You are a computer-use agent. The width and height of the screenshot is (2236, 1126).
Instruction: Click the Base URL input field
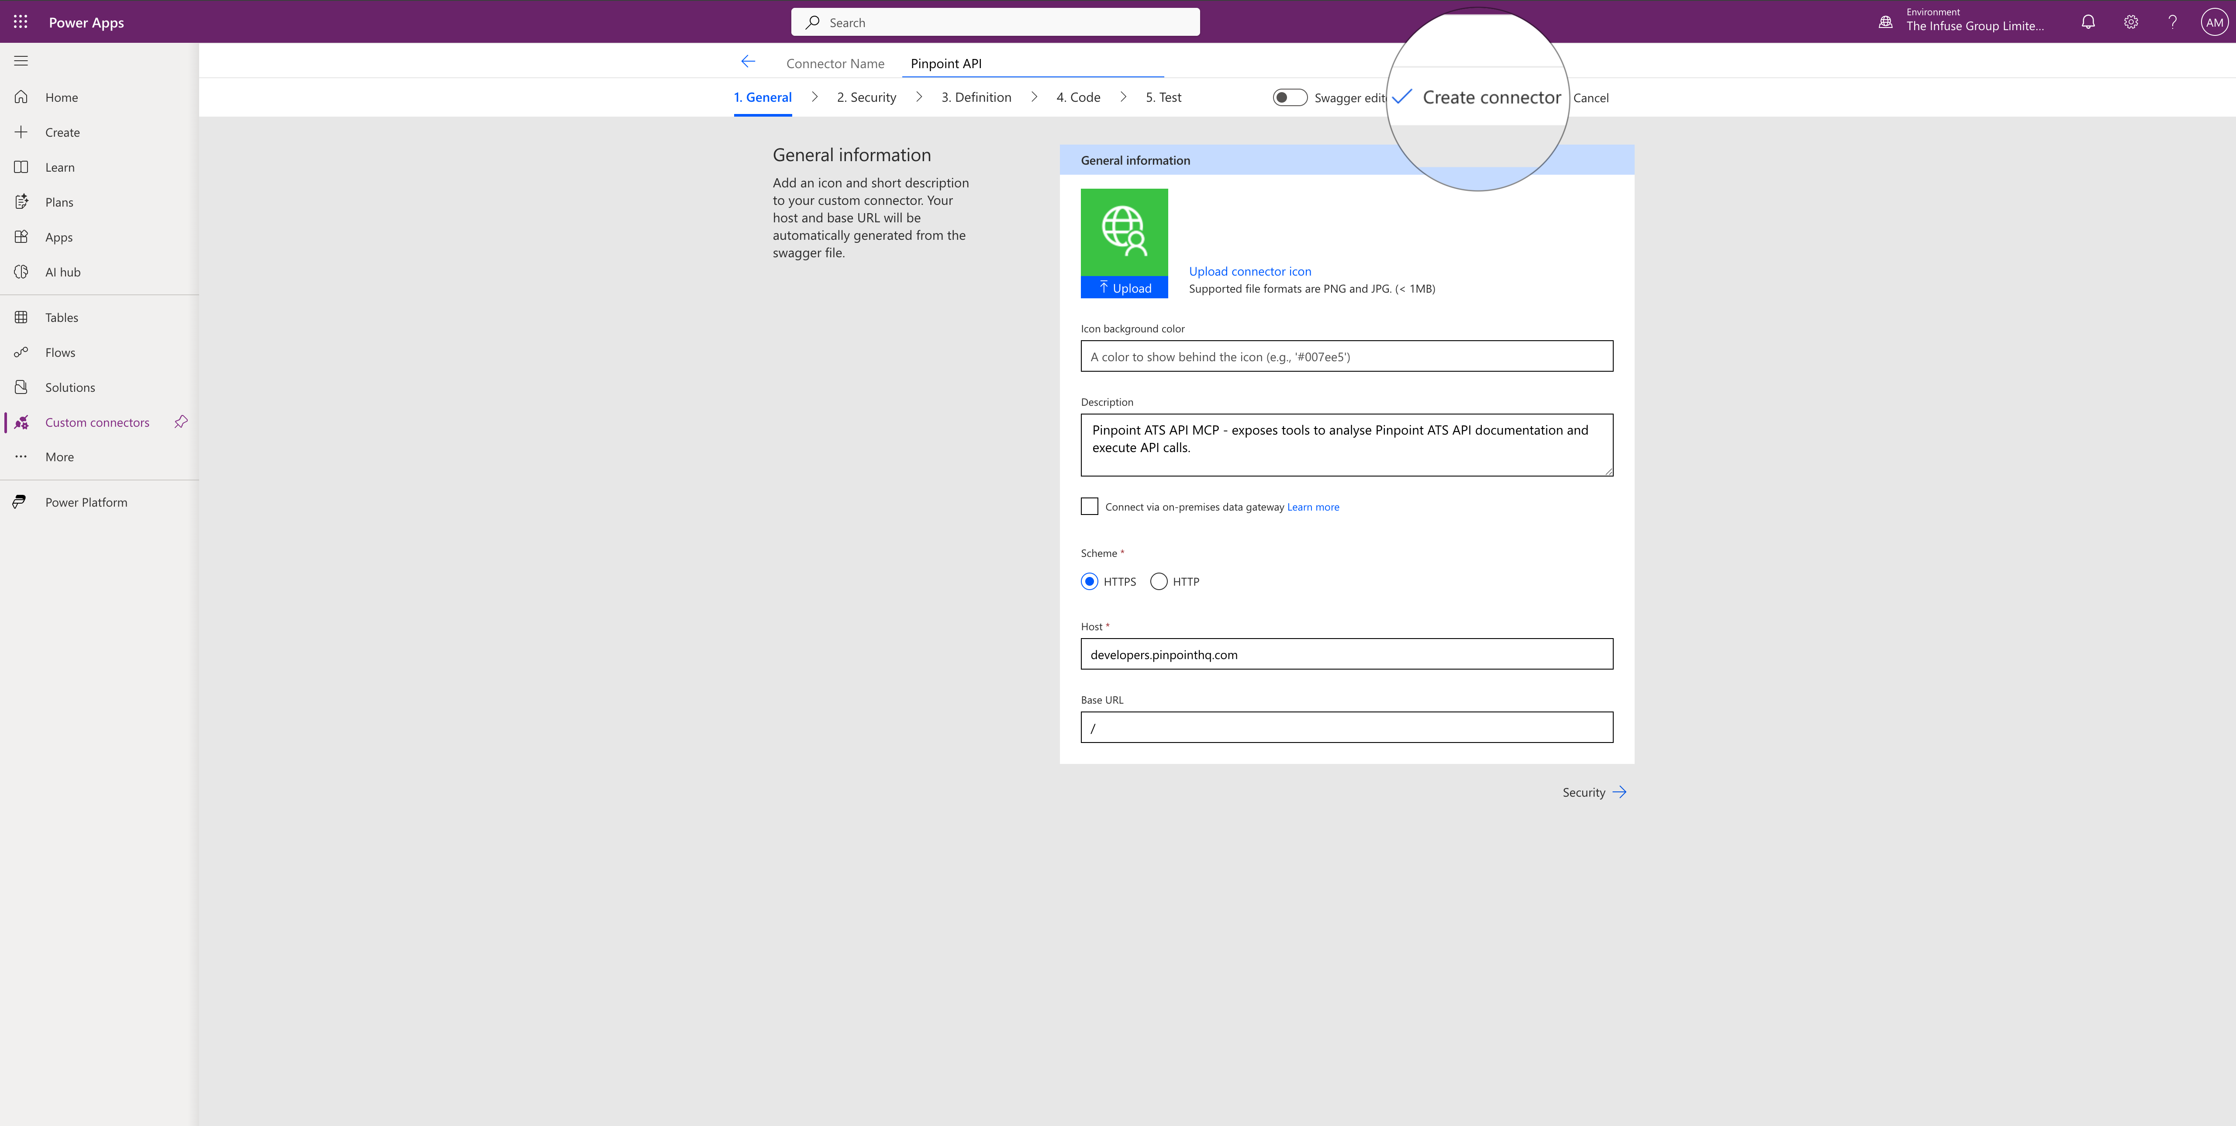pos(1346,728)
